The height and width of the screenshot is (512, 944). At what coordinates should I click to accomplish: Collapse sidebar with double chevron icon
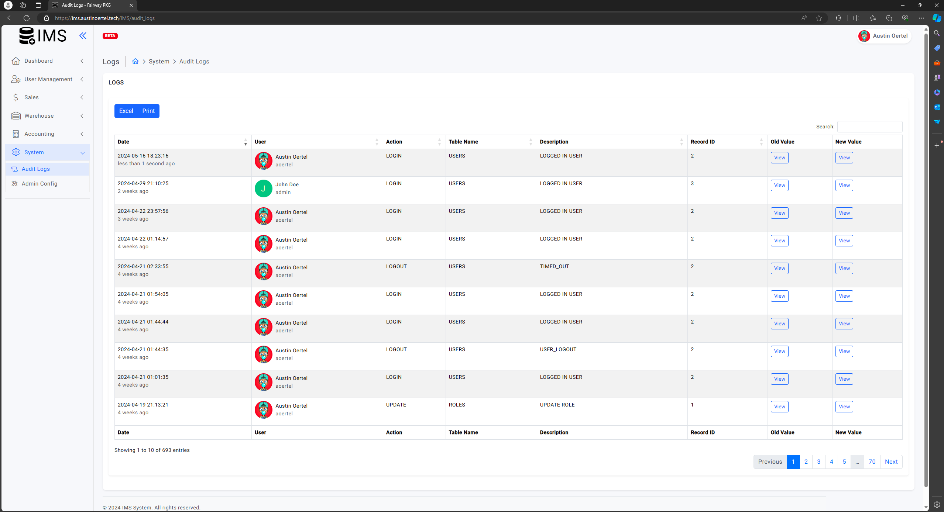click(x=83, y=36)
